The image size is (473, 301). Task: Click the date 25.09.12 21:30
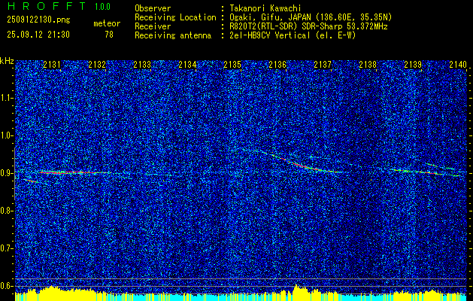[38, 35]
